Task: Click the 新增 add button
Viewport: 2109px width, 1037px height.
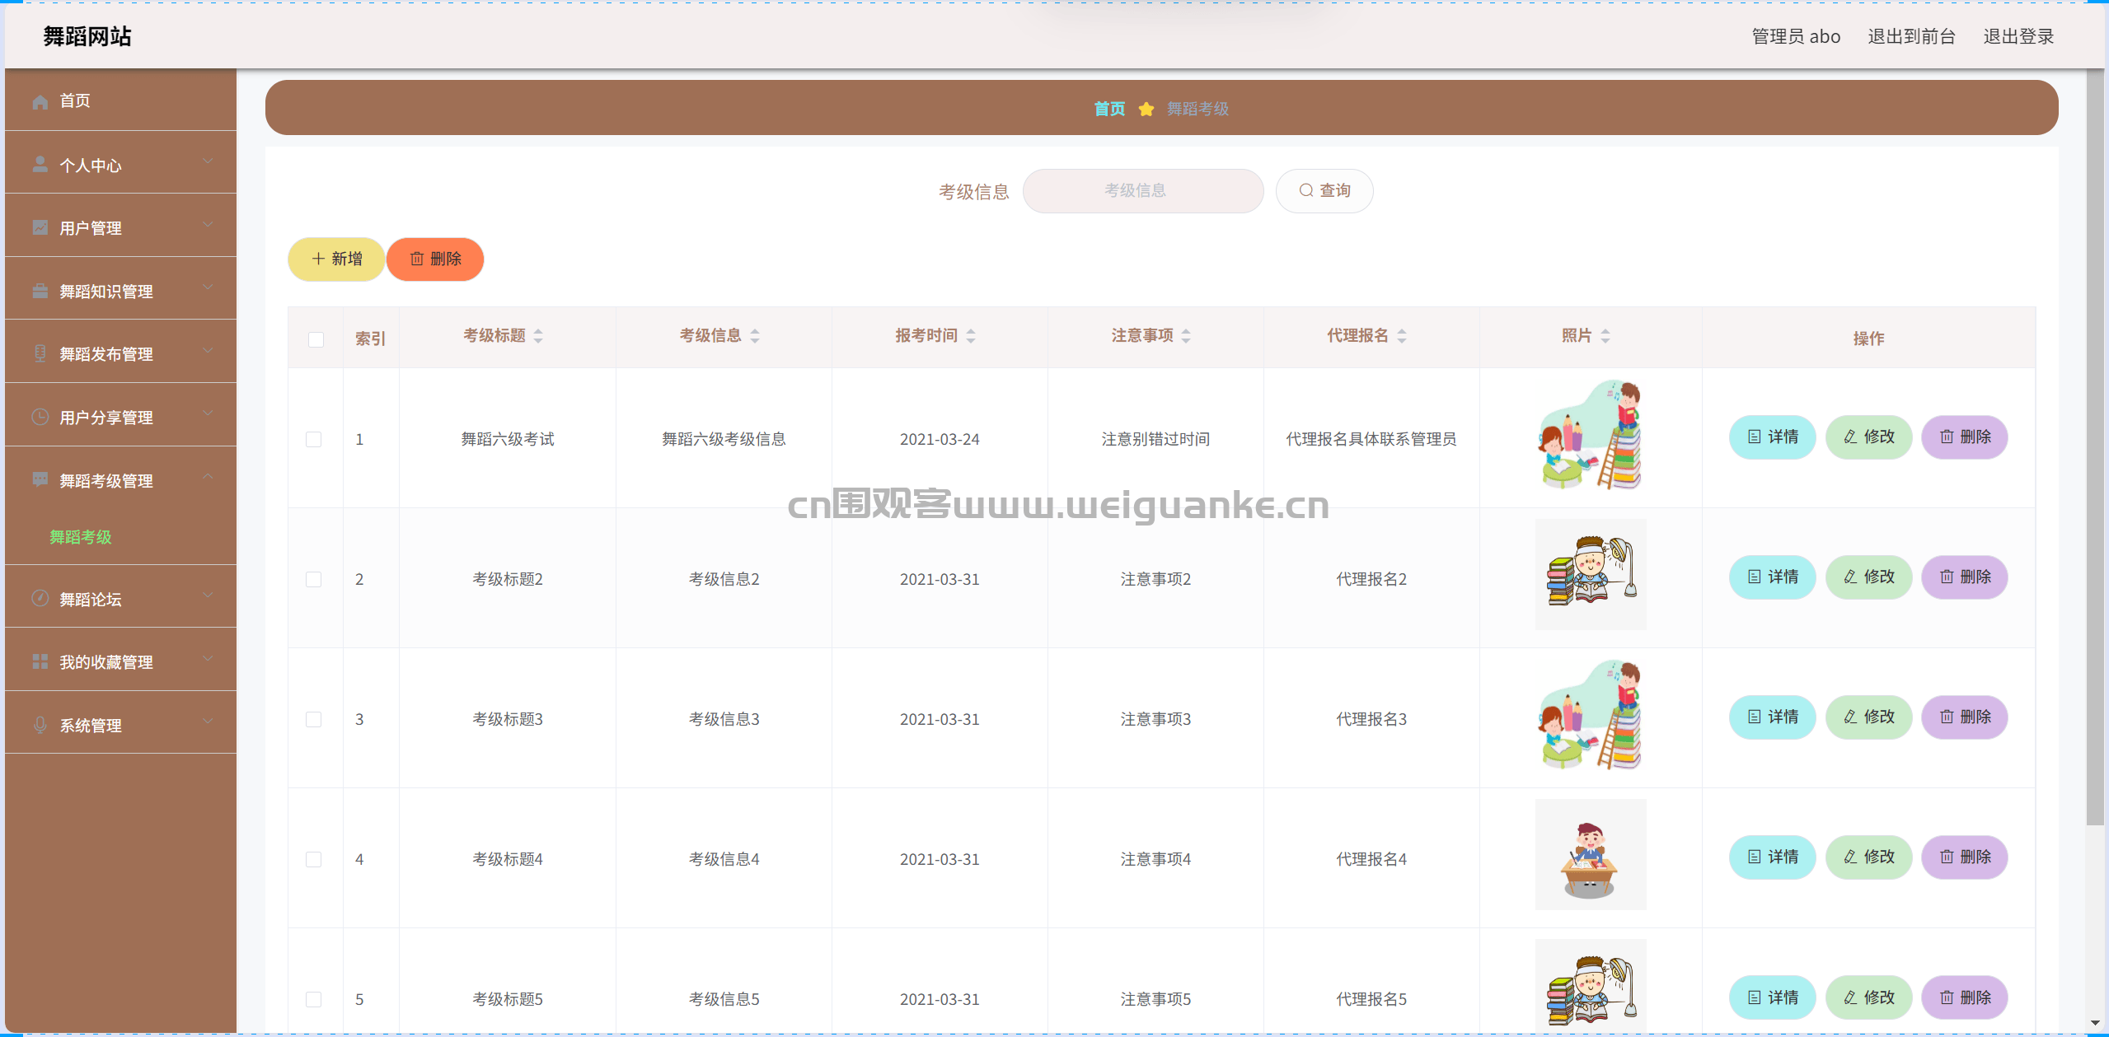Action: 336,259
